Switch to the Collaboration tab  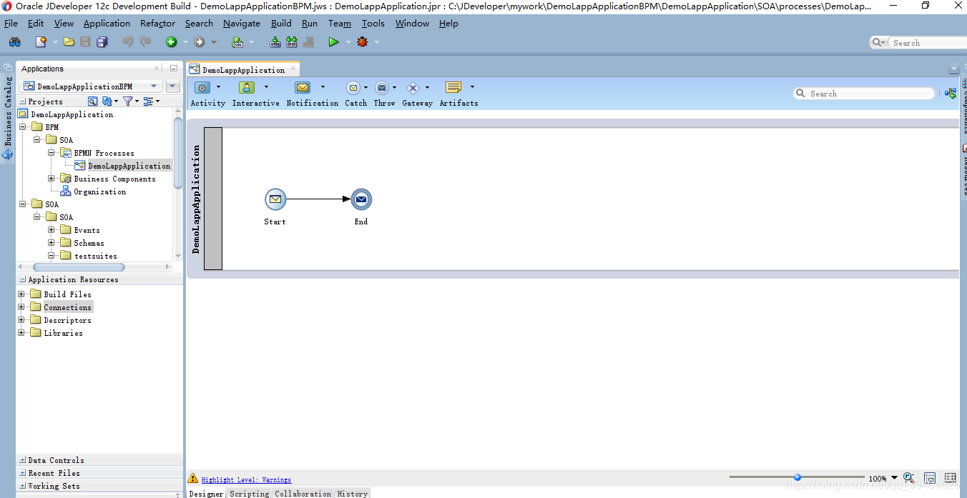point(303,493)
